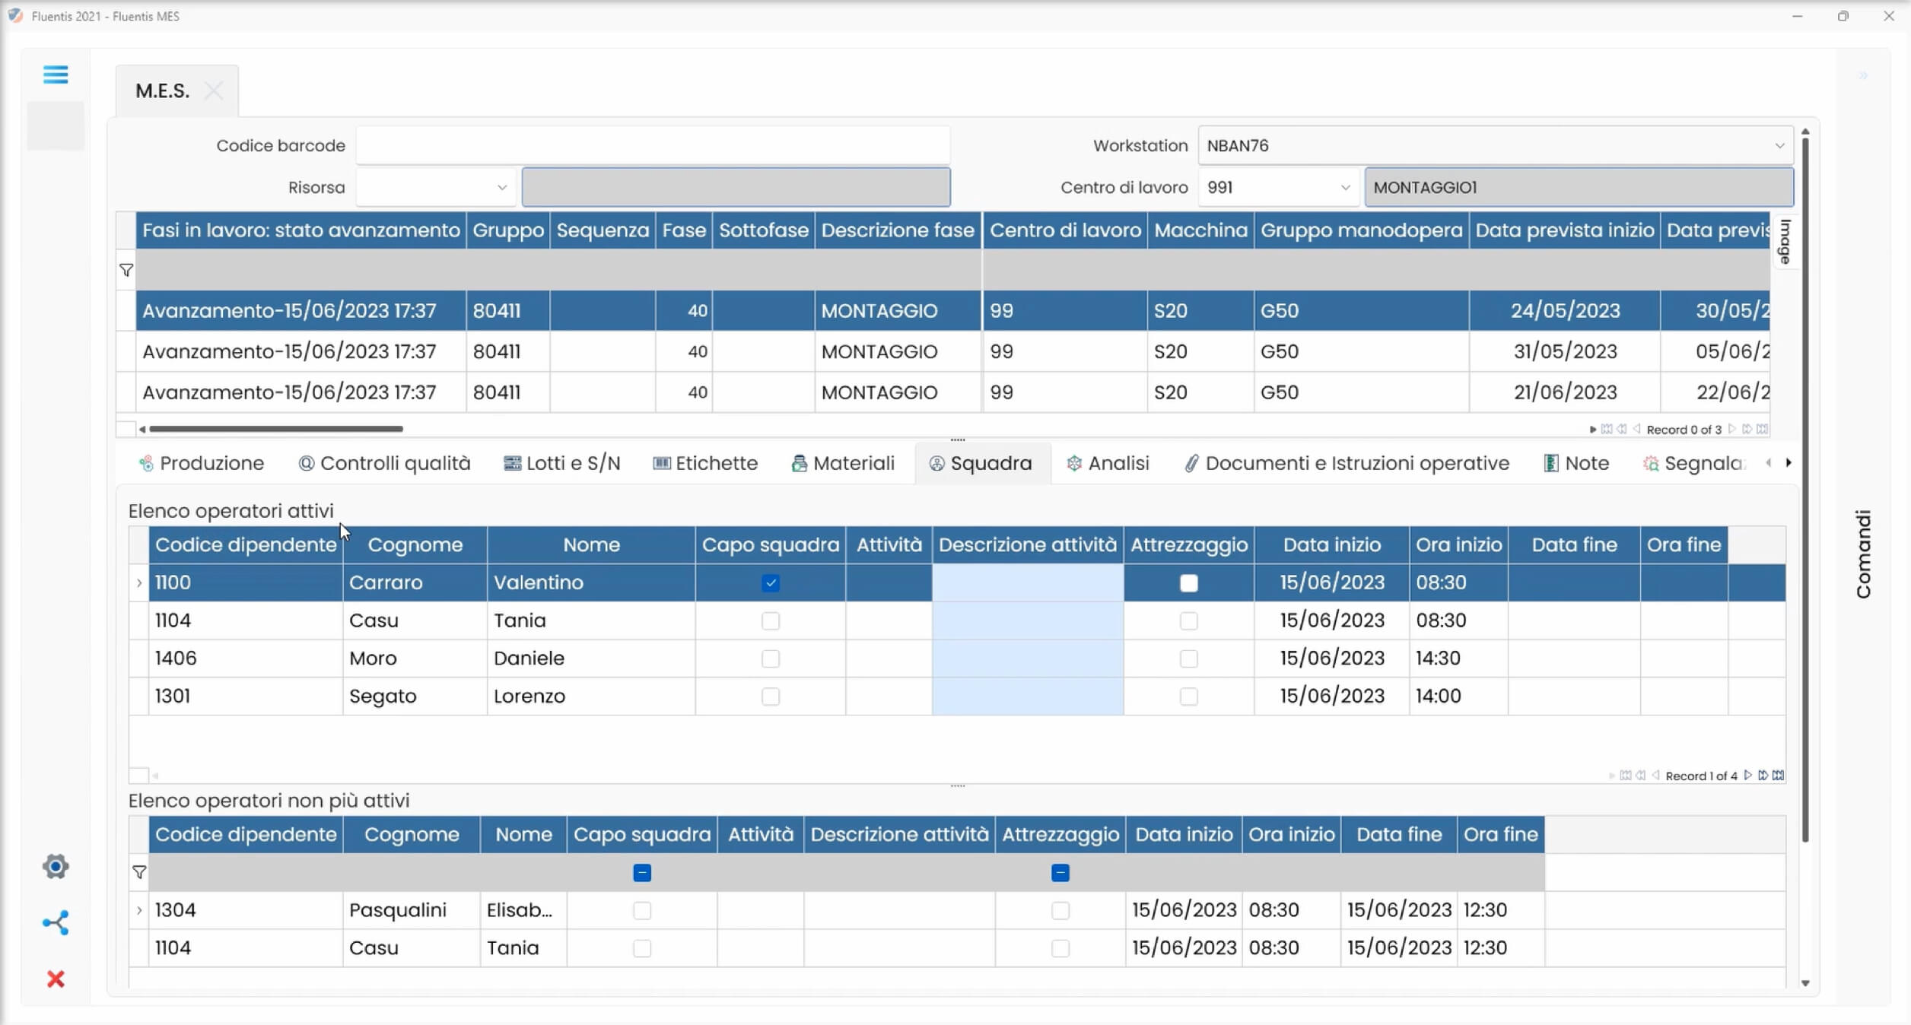1911x1025 pixels.
Task: Open the Risorsa dropdown
Action: click(502, 188)
